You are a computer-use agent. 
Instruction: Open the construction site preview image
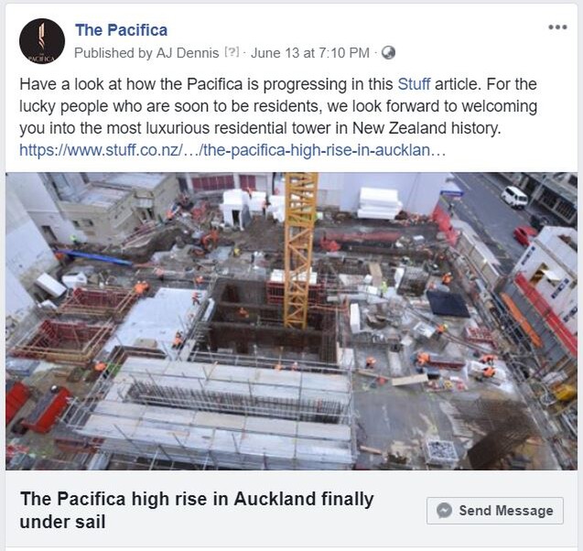[x=291, y=321]
